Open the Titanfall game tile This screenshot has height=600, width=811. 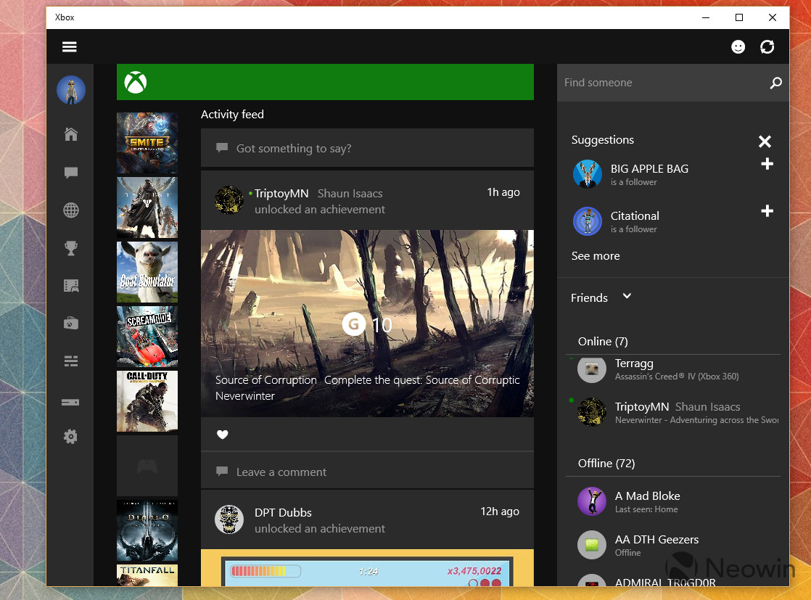coord(147,575)
